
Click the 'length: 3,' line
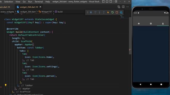pyautogui.click(x=18, y=38)
